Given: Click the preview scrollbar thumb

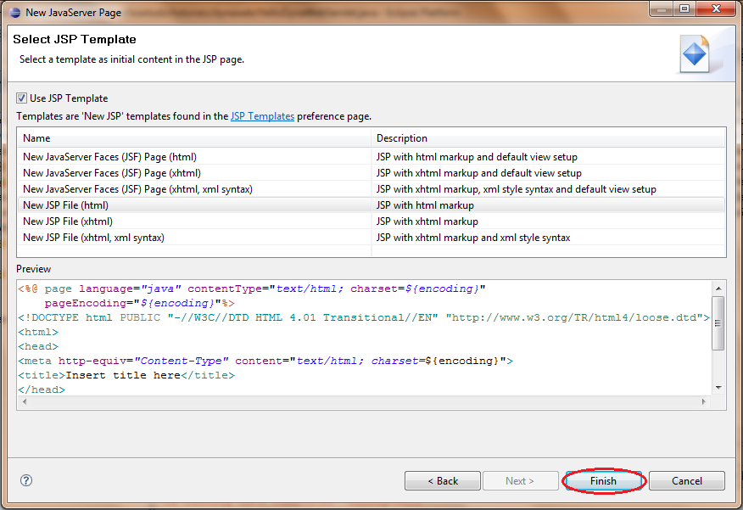Looking at the screenshot, I should tap(717, 324).
